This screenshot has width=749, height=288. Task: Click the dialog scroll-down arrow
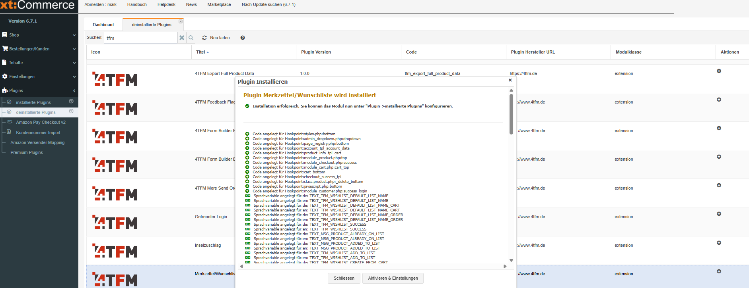point(511,261)
